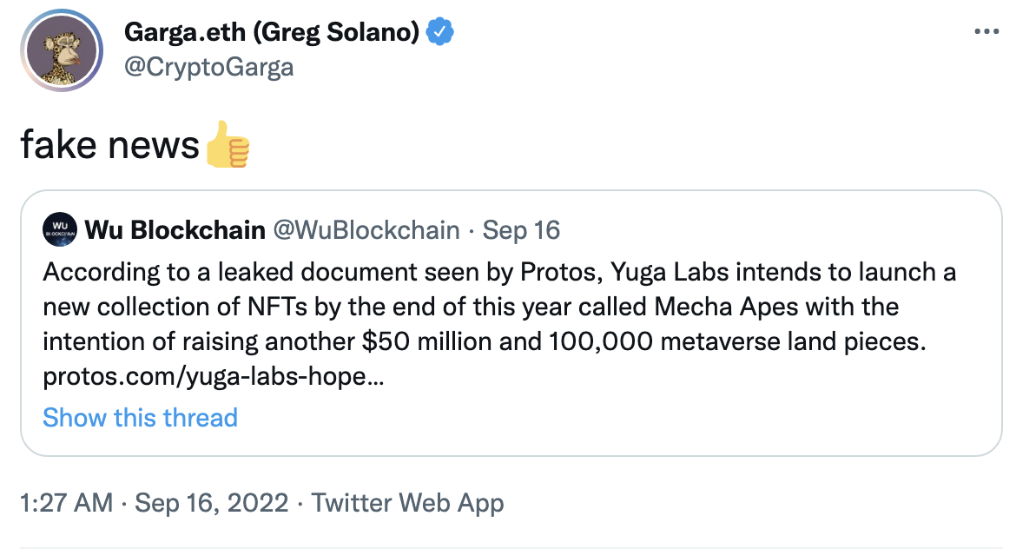Click "Show this thread" link
Viewport: 1016px width, 549px height.
click(140, 418)
